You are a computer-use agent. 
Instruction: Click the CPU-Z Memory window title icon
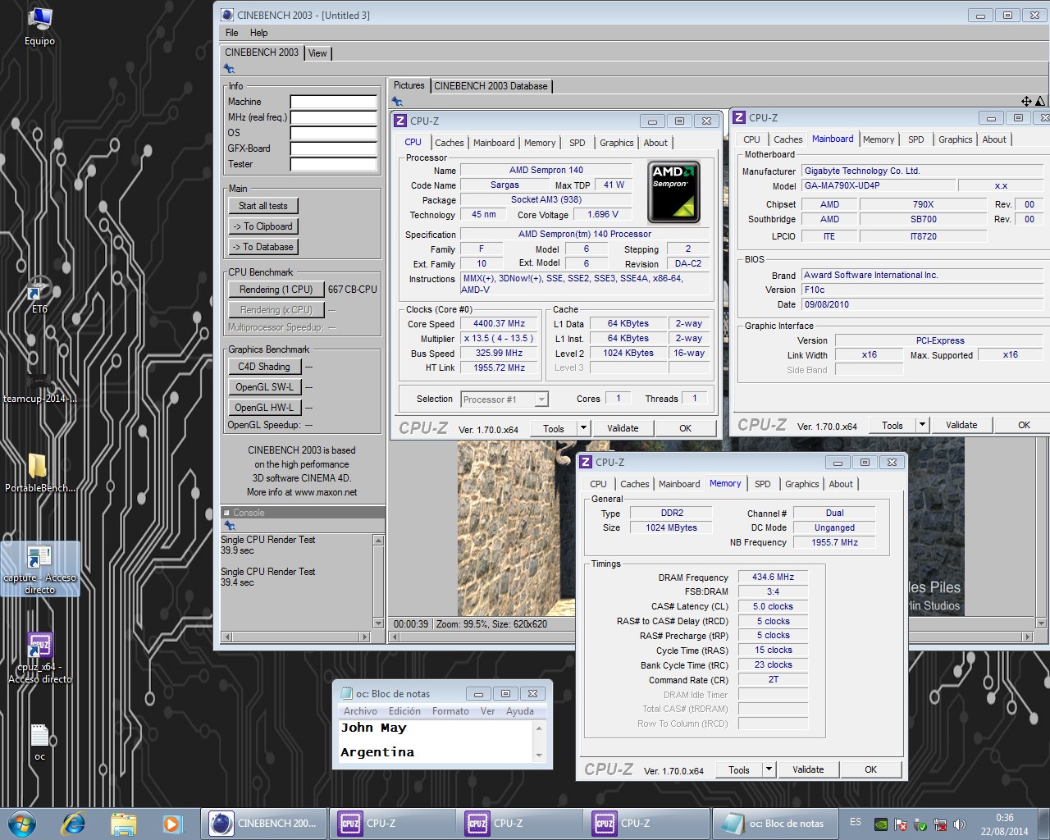[x=586, y=462]
